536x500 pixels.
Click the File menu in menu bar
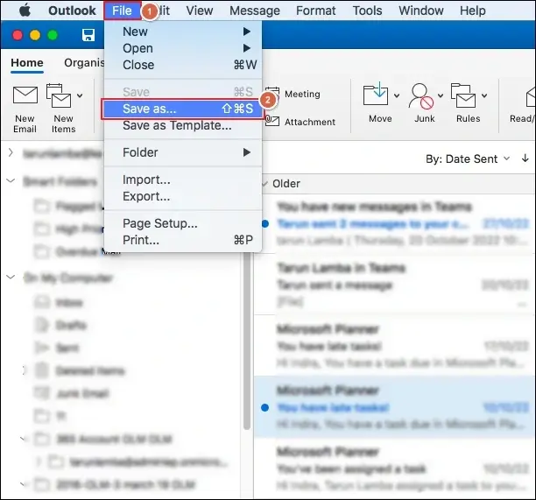tap(122, 11)
